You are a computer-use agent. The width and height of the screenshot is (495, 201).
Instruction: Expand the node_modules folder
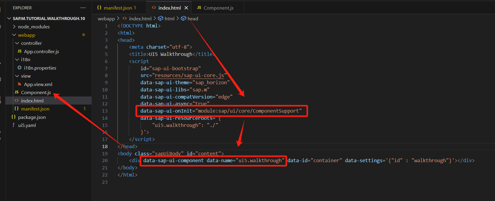(x=14, y=27)
